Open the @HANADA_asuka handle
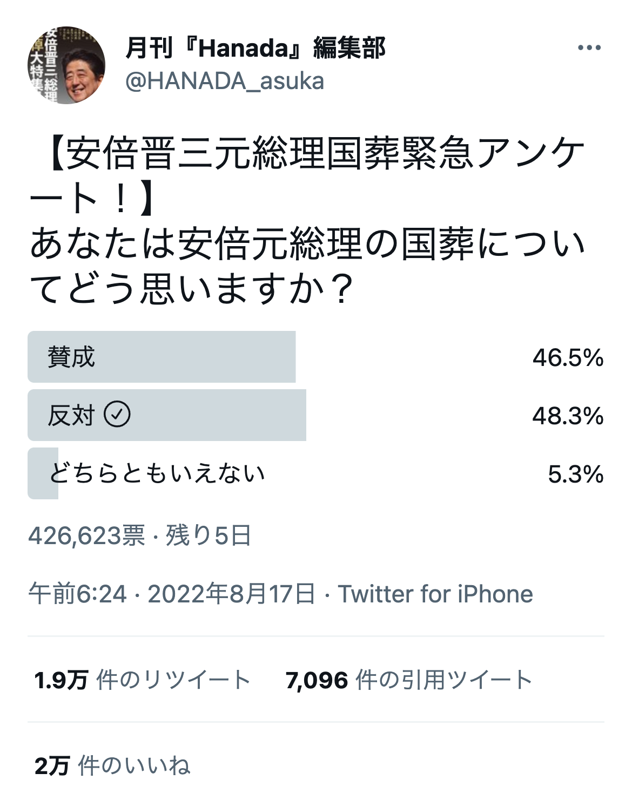The image size is (632, 807). (x=225, y=81)
